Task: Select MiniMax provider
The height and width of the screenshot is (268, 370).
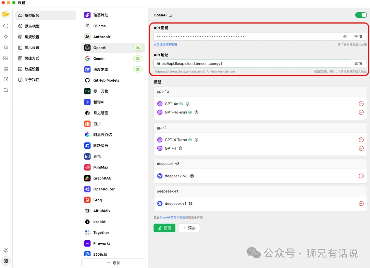Action: tap(113, 167)
